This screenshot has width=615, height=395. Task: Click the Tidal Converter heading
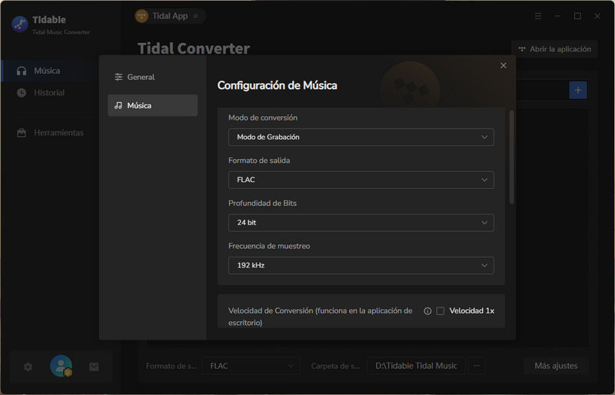point(194,48)
